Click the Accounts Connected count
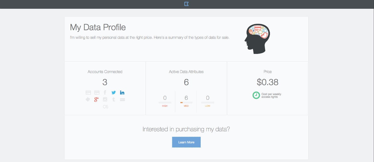Image resolution: width=374 pixels, height=162 pixels. tap(105, 82)
